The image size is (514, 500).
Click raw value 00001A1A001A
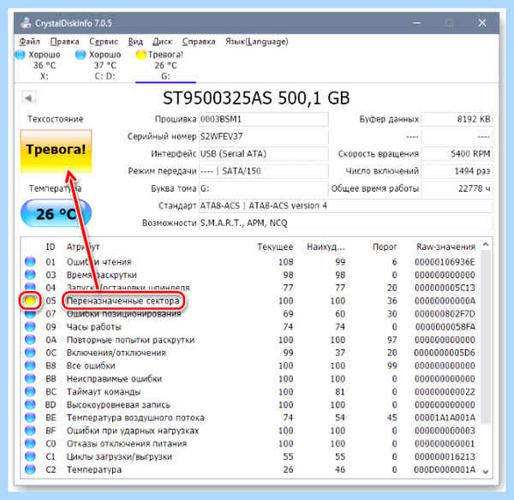(445, 418)
